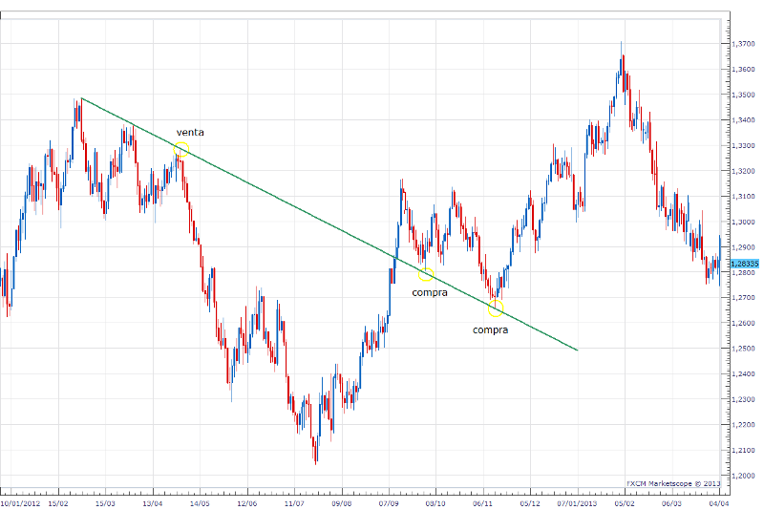Viewport: 764px width, 510px height.
Task: Select the lower compra text label
Action: pos(490,329)
